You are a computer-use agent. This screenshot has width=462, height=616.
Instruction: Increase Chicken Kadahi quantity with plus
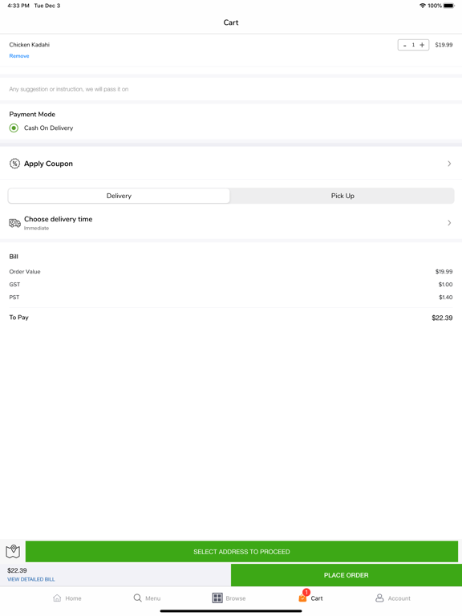coord(423,45)
